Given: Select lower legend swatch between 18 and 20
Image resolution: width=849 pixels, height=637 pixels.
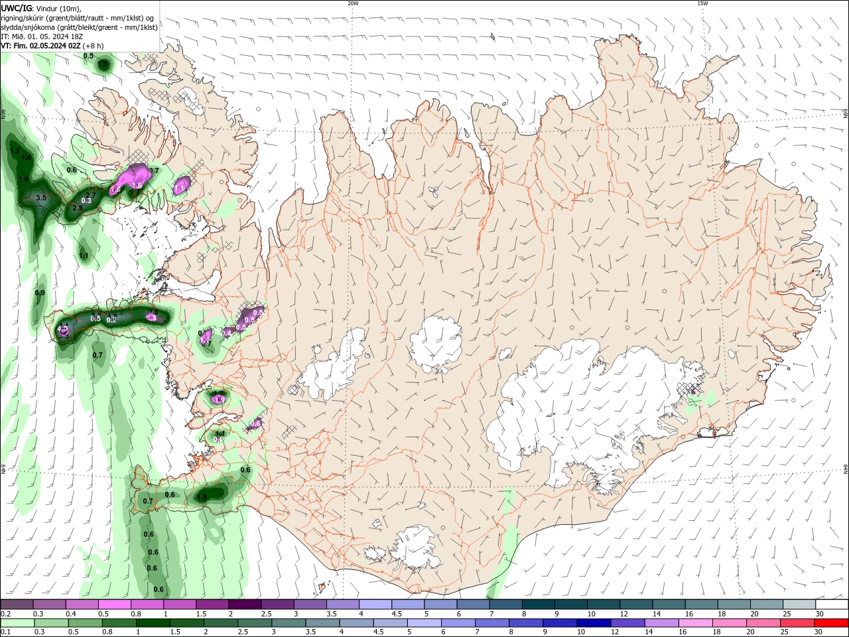Looking at the screenshot, I should click(730, 622).
